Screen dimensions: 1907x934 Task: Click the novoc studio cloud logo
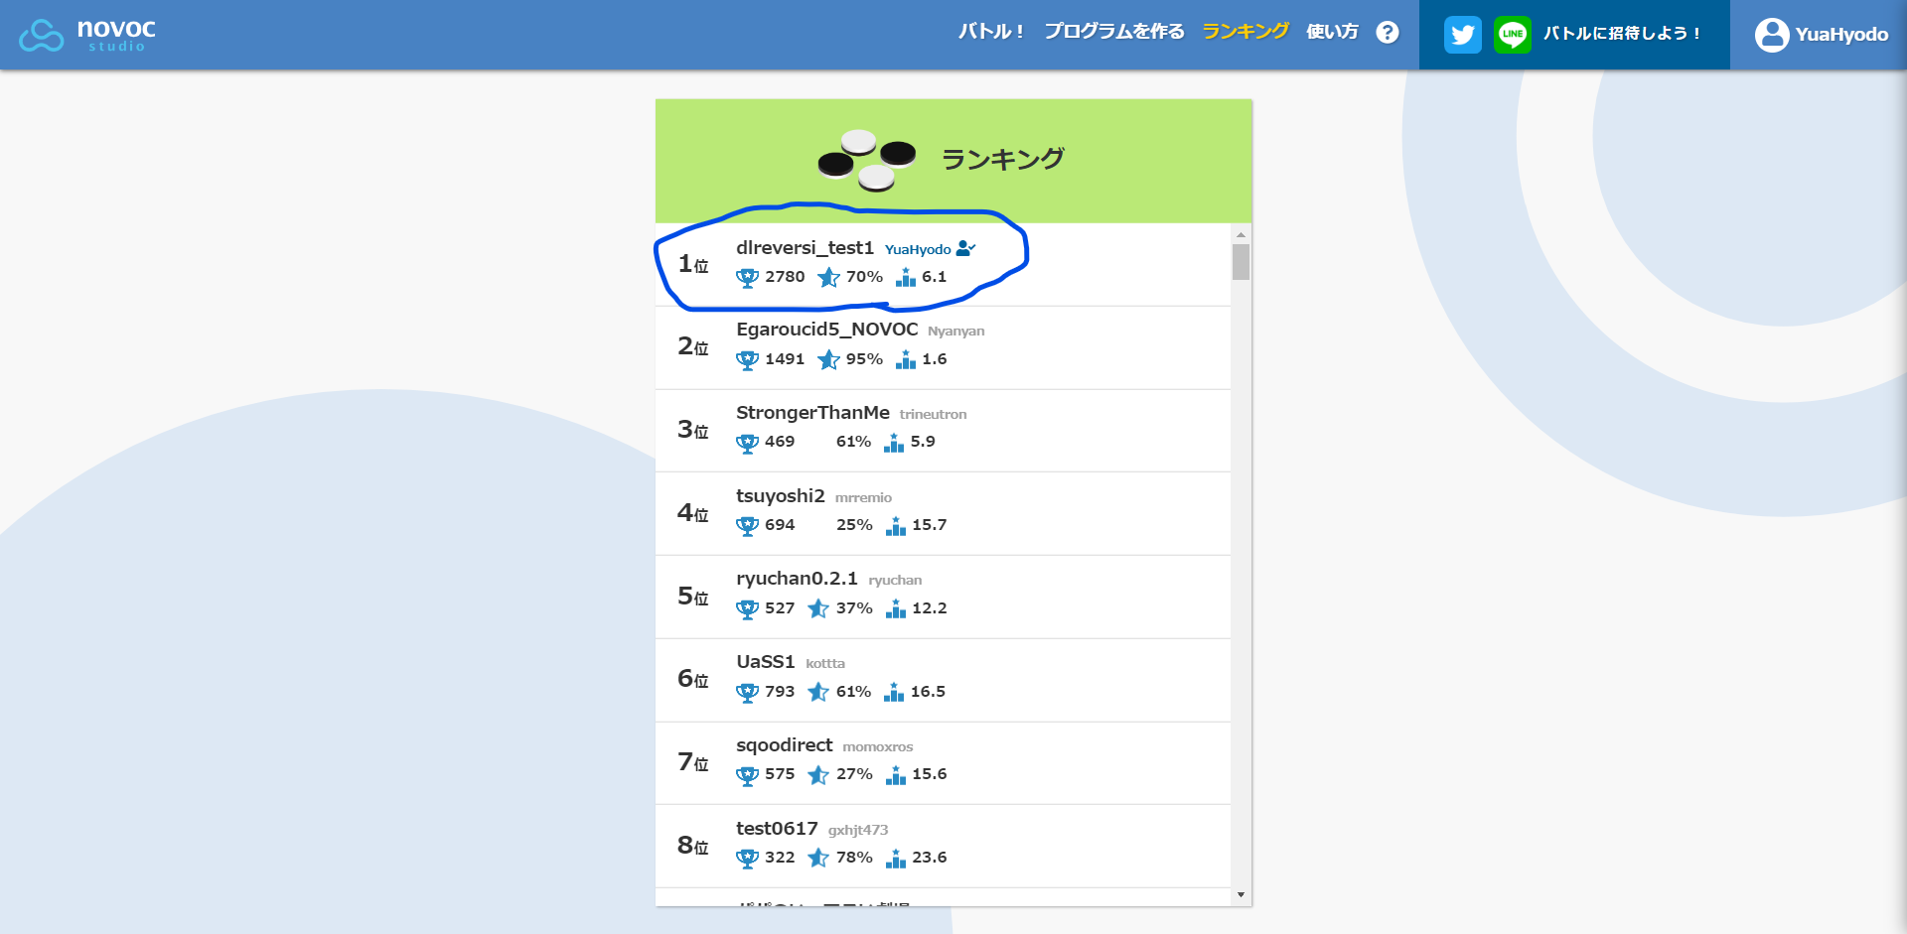tap(40, 33)
